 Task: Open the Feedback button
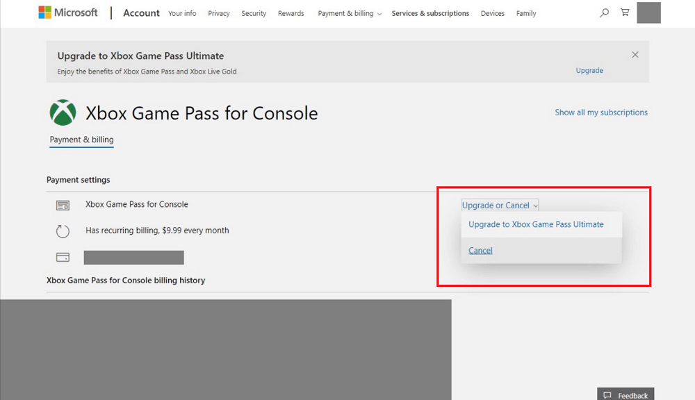[x=625, y=394]
